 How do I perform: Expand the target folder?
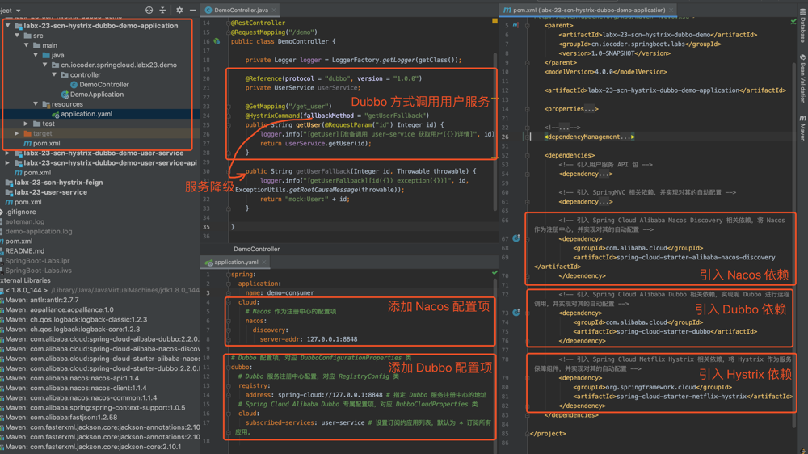17,133
